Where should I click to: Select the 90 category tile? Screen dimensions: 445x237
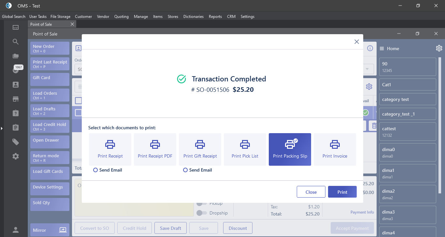click(x=408, y=67)
